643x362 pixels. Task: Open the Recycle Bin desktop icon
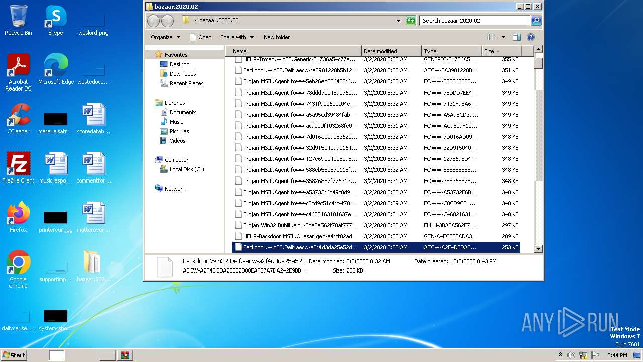(18, 20)
